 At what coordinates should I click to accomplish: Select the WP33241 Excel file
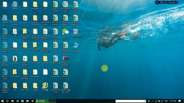pos(66,73)
